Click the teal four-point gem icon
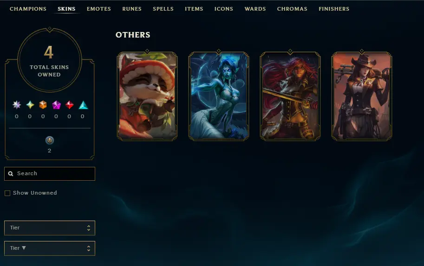 pyautogui.click(x=30, y=105)
